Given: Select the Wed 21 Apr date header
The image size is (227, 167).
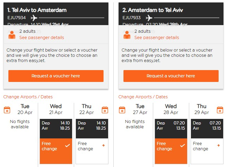Looking at the screenshot, I should point(56,109).
